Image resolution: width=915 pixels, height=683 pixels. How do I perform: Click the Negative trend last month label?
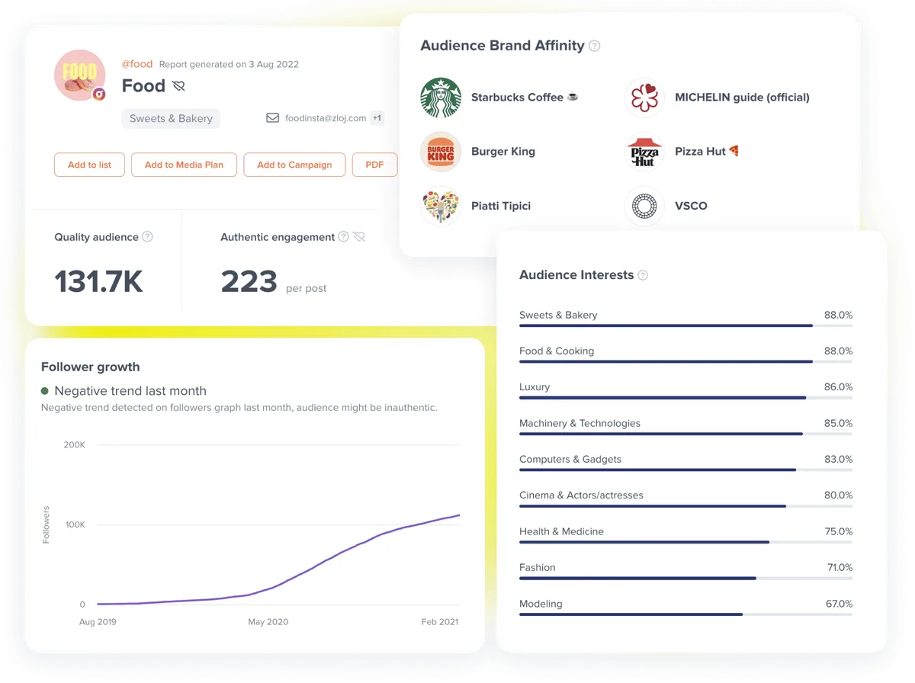130,391
